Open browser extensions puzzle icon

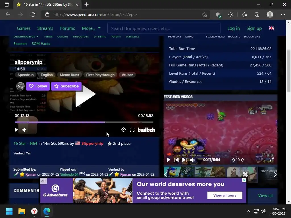(230, 14)
